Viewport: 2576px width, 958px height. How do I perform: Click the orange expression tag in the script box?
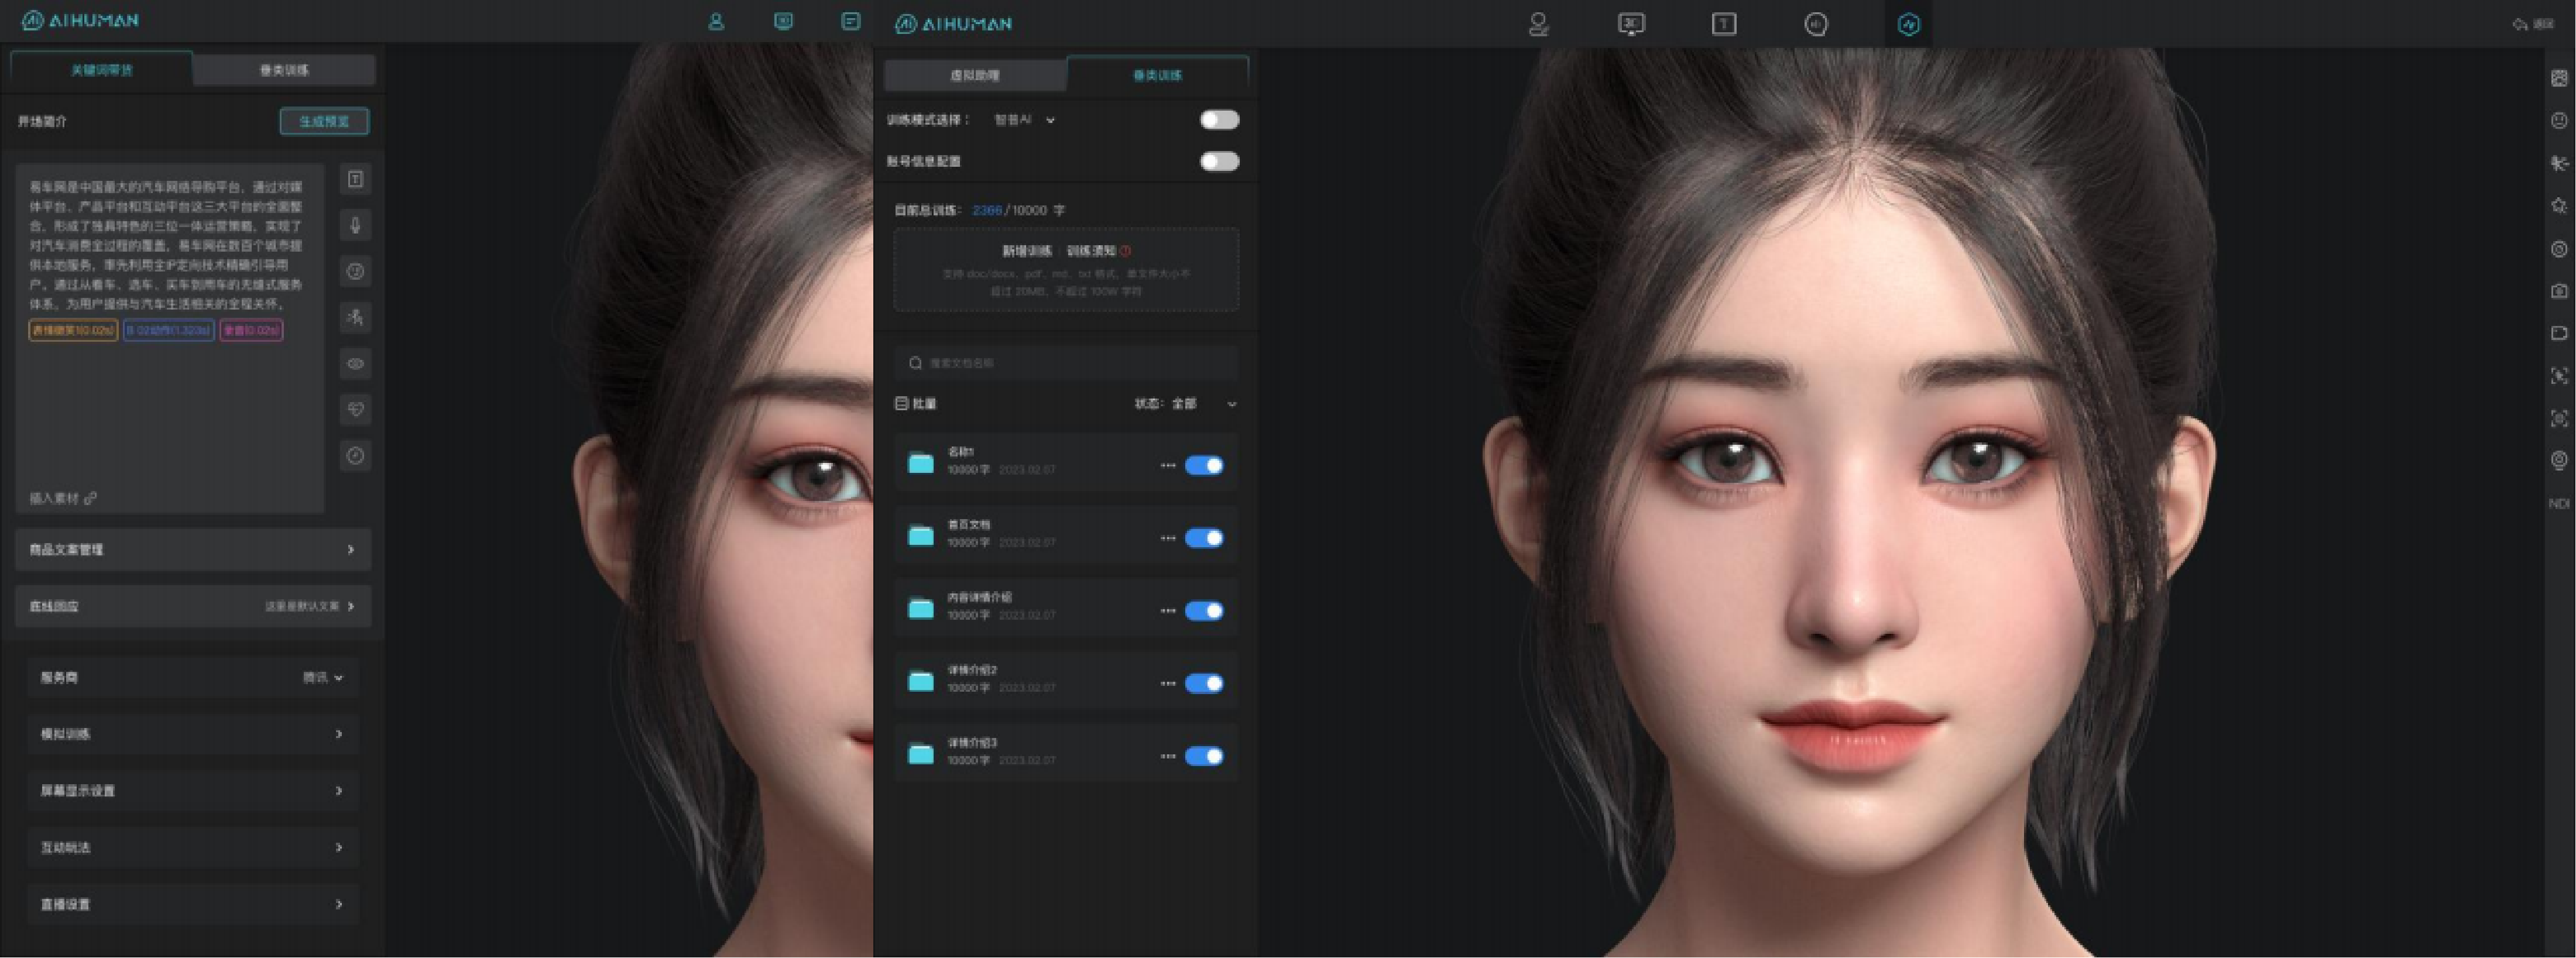click(73, 330)
